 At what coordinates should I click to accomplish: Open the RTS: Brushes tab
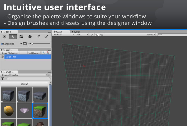[x=9, y=72]
